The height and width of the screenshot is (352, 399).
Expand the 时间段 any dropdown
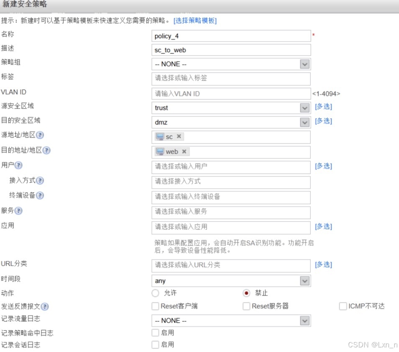pos(305,281)
